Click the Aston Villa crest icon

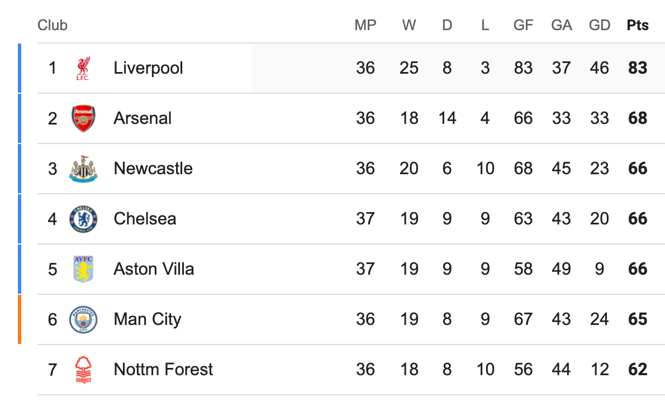83,269
